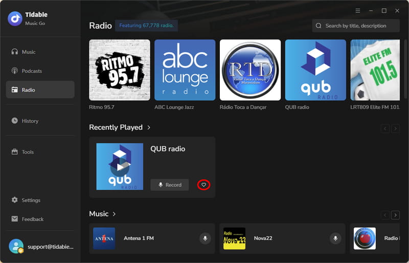The width and height of the screenshot is (409, 263).
Task: Open the Music section headphones icon
Action: click(15, 52)
